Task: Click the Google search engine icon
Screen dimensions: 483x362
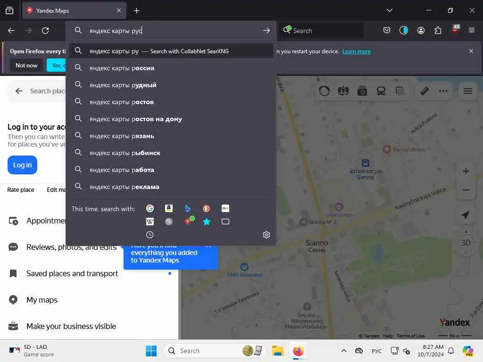Action: [150, 208]
